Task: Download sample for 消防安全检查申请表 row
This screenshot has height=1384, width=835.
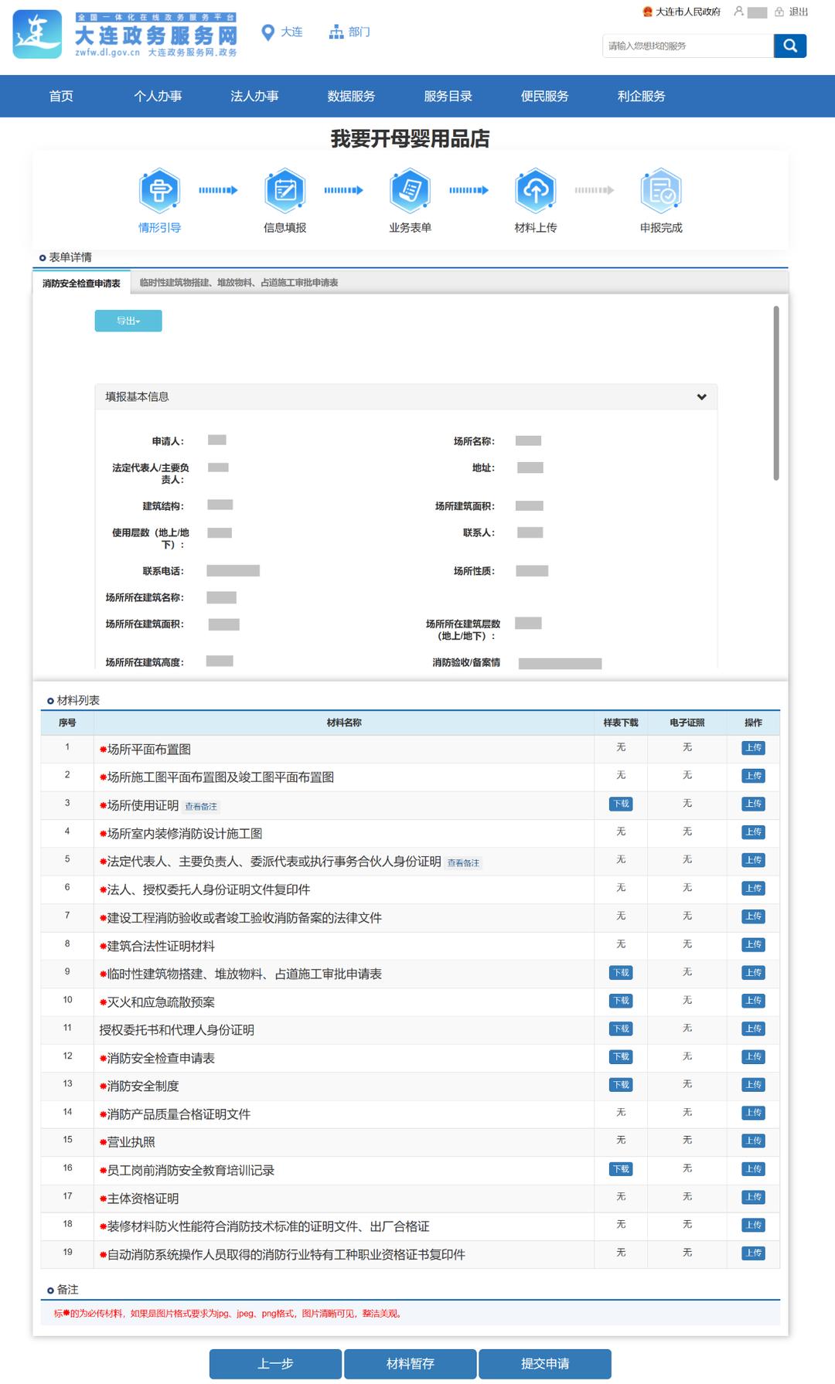Action: click(621, 1057)
